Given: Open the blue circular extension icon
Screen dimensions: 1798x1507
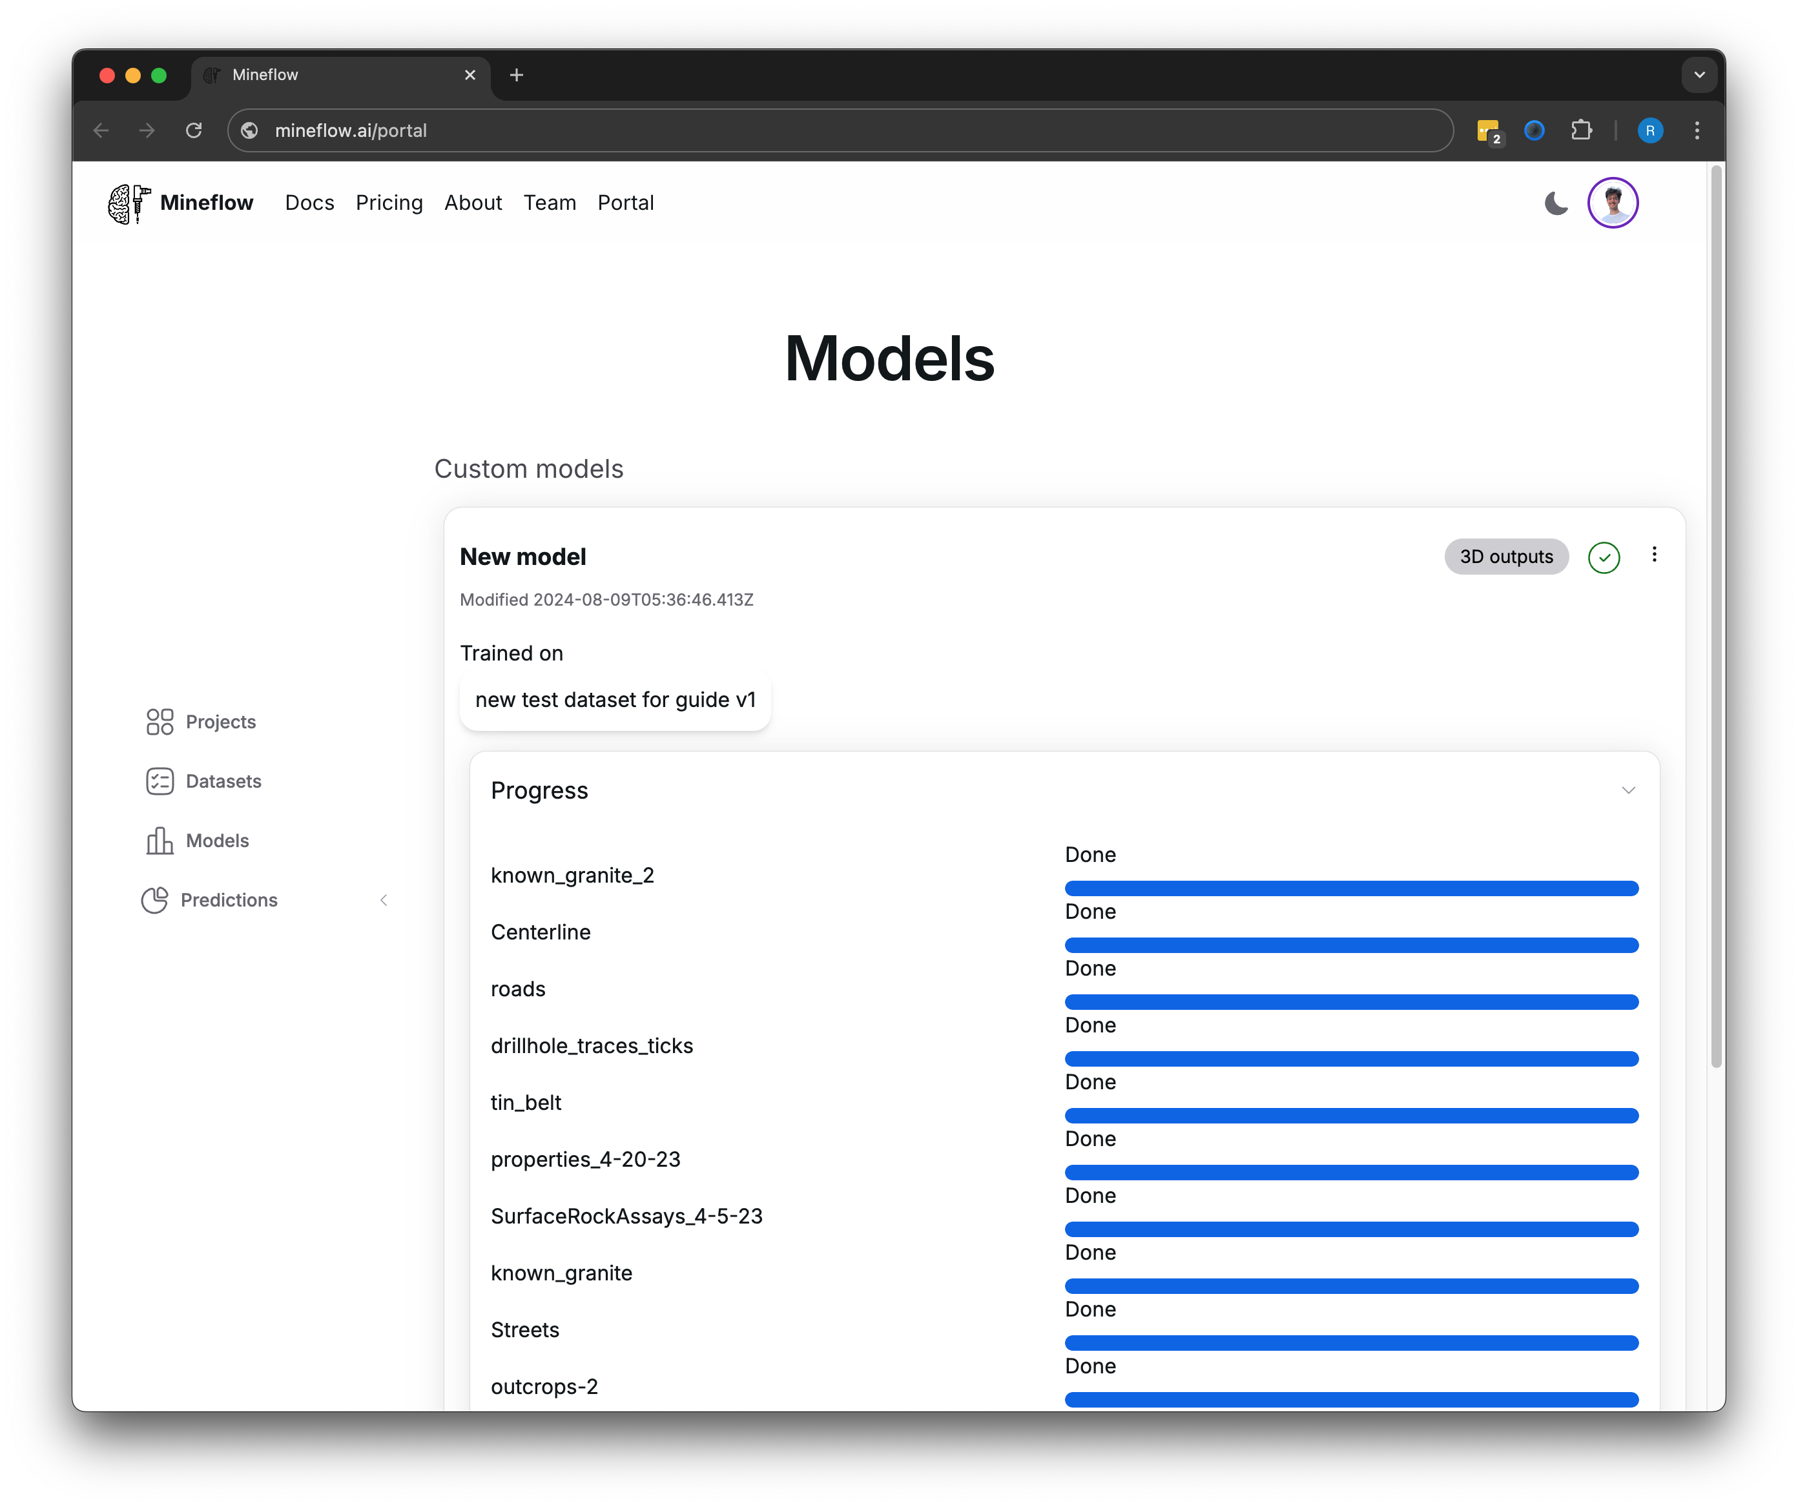Looking at the screenshot, I should pyautogui.click(x=1534, y=130).
